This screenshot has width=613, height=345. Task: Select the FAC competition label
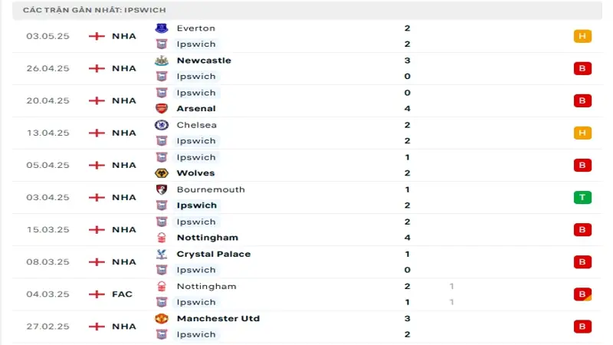coord(122,294)
